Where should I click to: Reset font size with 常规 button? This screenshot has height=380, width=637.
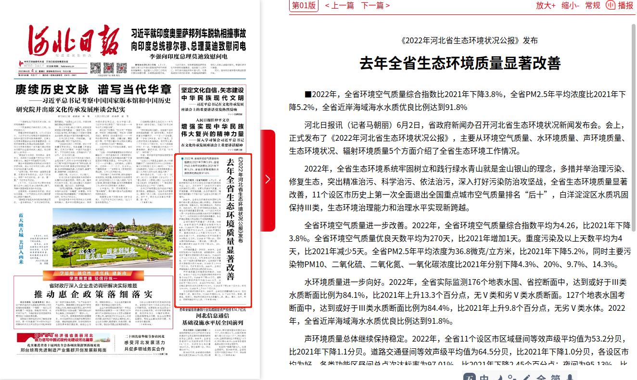[x=593, y=5]
